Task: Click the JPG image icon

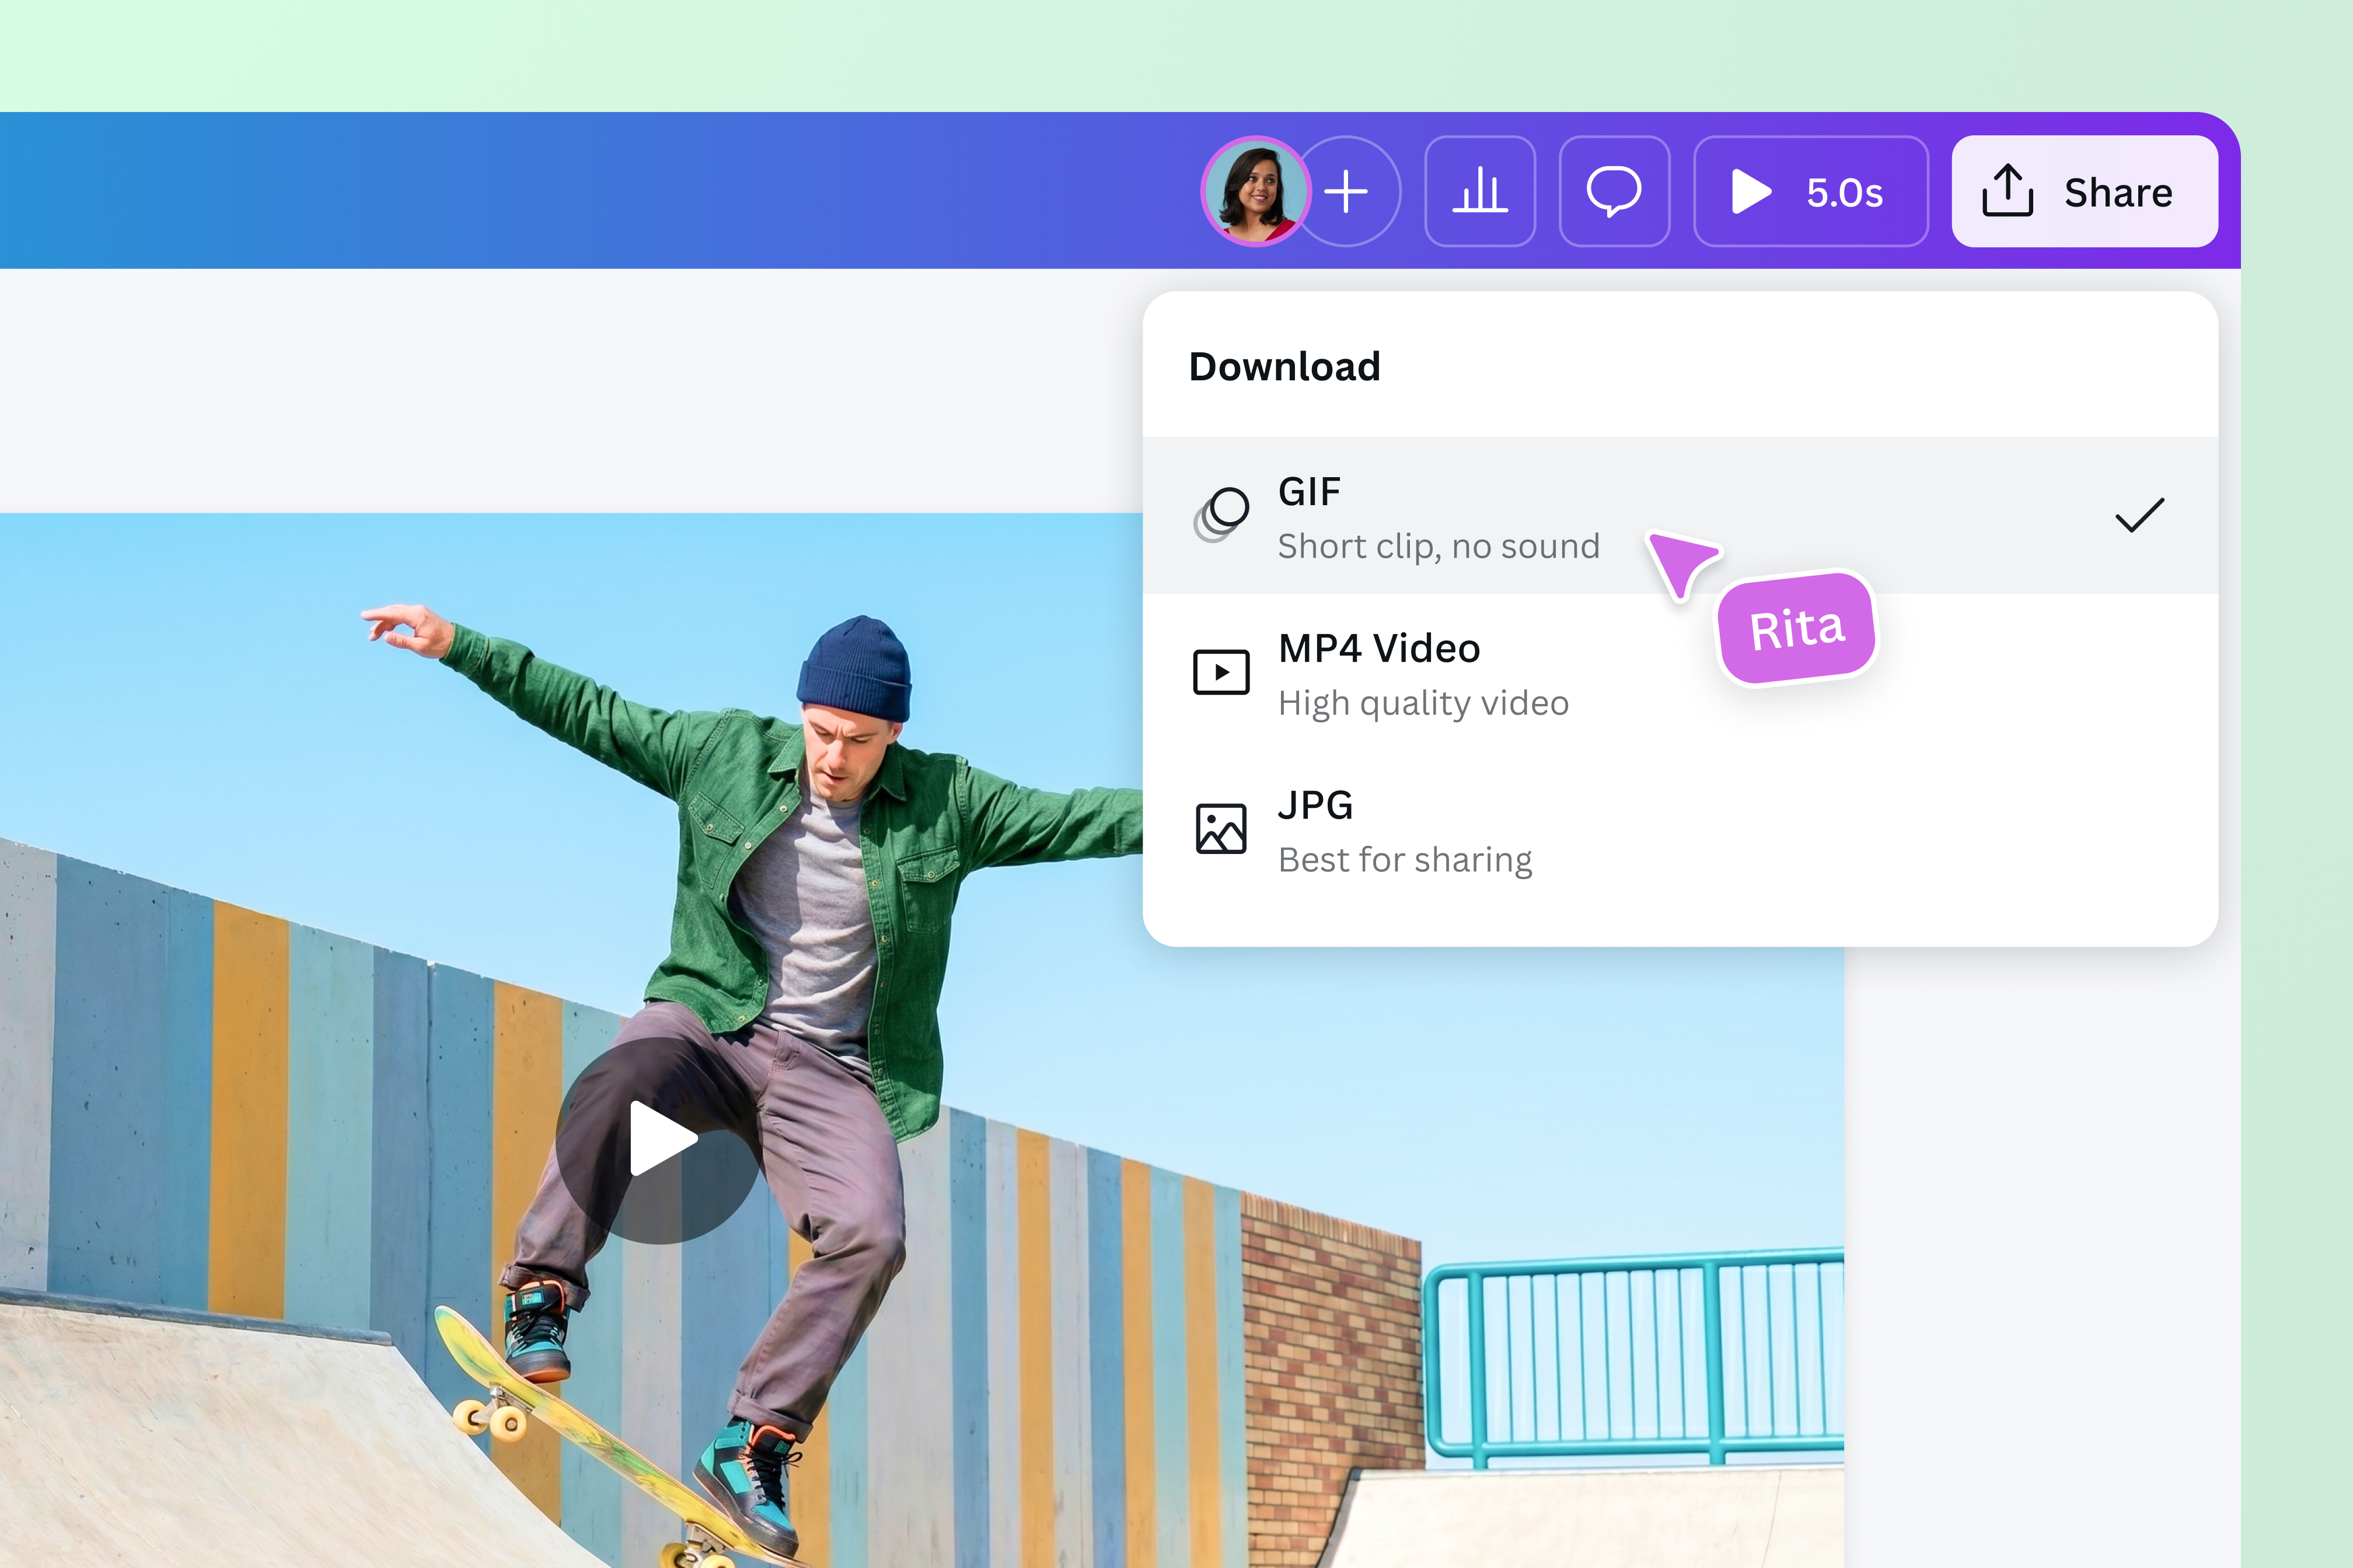Action: click(x=1221, y=829)
